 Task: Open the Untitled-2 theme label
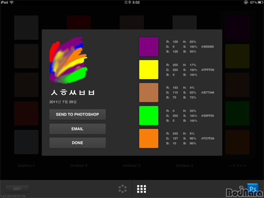(x=79, y=166)
